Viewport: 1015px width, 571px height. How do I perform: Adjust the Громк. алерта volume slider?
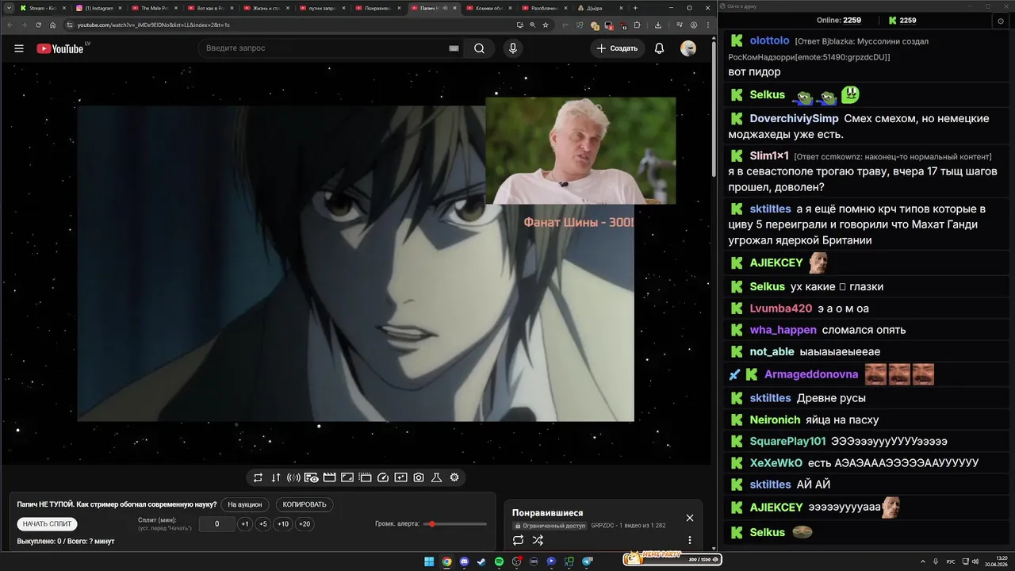[x=456, y=524]
